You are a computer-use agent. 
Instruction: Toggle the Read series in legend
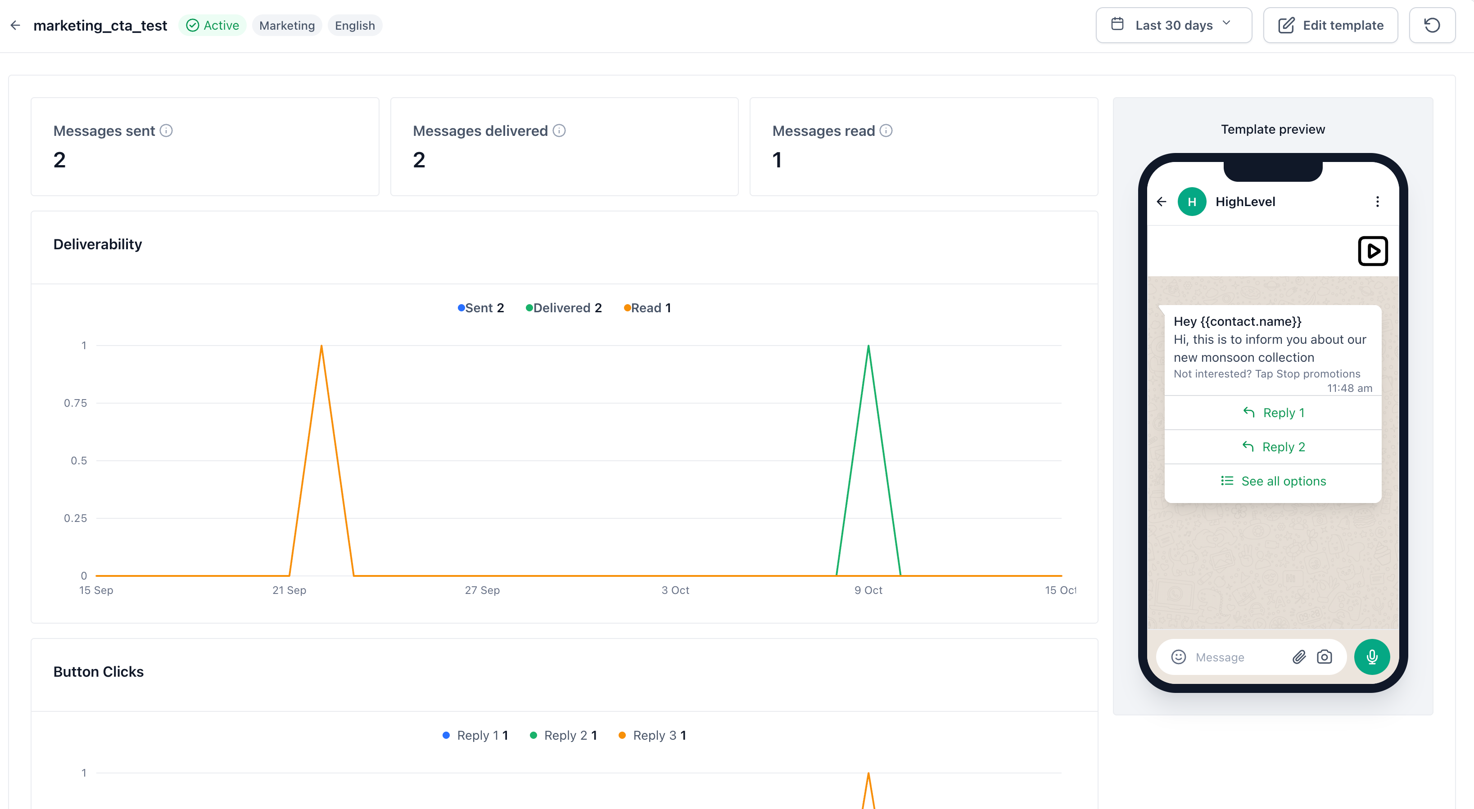click(x=647, y=308)
